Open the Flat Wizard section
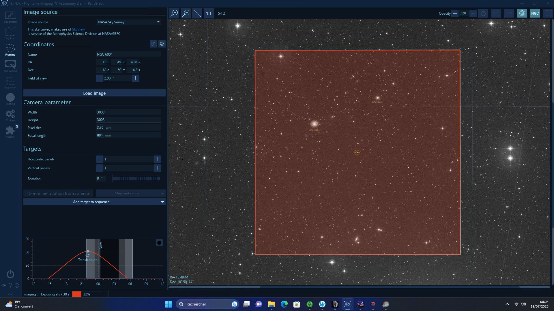 [10, 66]
